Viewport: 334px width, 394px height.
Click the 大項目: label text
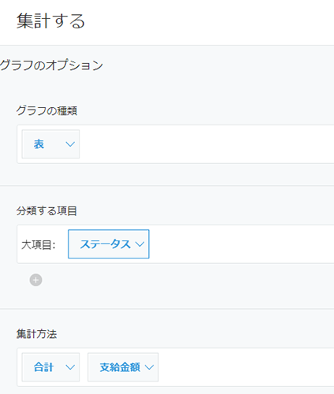click(39, 245)
